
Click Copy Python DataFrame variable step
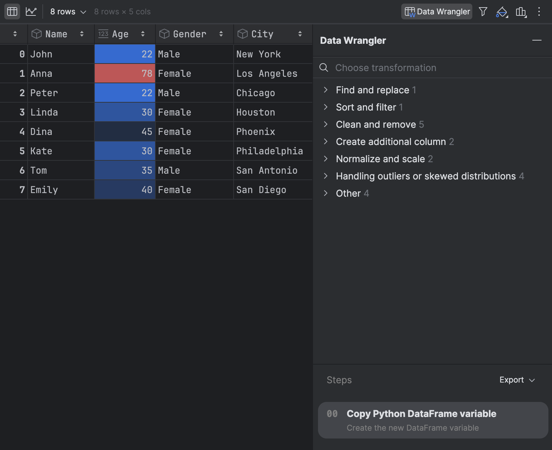tap(421, 413)
